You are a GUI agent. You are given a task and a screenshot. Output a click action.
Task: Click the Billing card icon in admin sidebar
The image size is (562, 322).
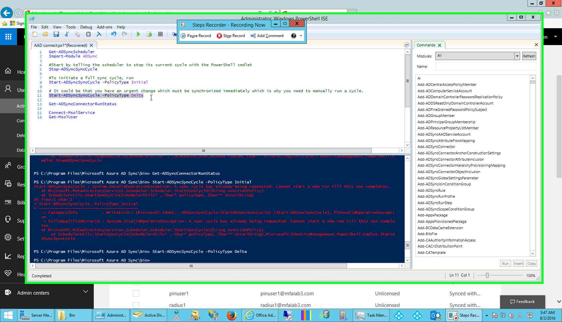click(x=8, y=202)
